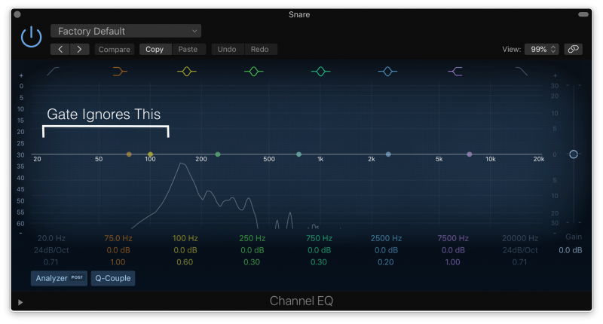Click the 24dB/Oct slope under 20000 Hz
Image resolution: width=603 pixels, height=324 pixels.
pyautogui.click(x=520, y=250)
